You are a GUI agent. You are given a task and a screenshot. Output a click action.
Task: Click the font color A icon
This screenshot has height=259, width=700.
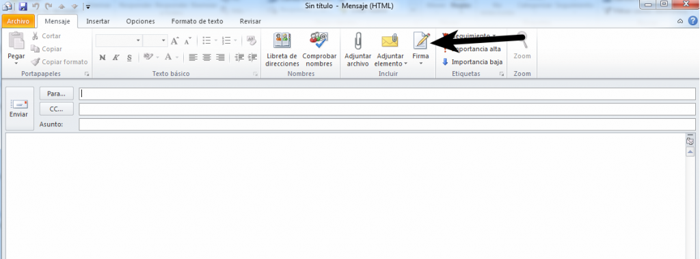pyautogui.click(x=168, y=57)
